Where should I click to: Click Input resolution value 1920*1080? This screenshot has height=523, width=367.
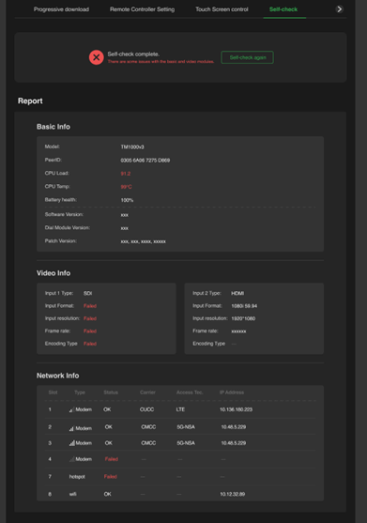click(243, 319)
